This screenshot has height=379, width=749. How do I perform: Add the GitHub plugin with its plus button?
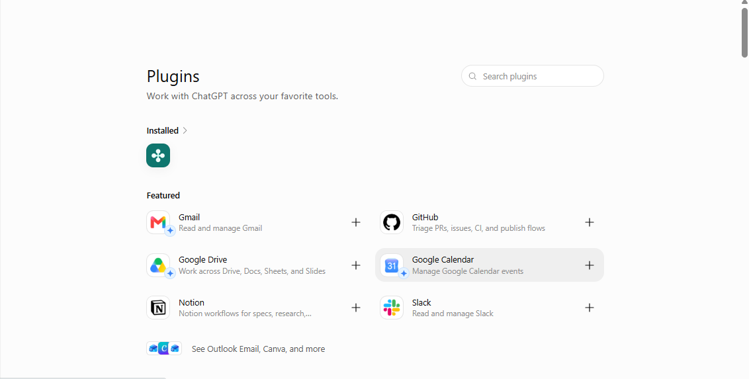590,222
